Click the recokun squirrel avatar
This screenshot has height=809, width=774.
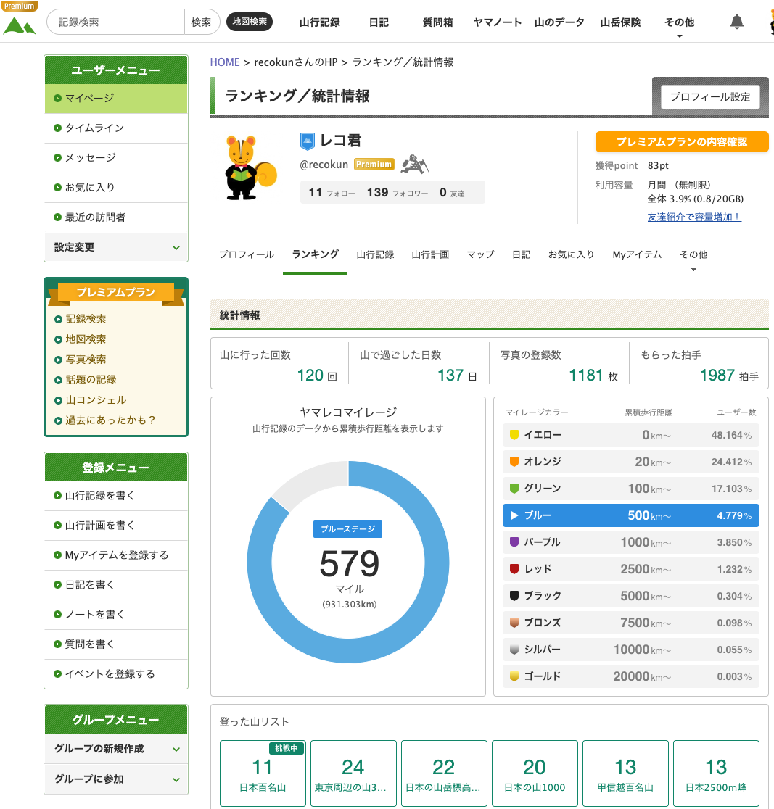tap(250, 167)
